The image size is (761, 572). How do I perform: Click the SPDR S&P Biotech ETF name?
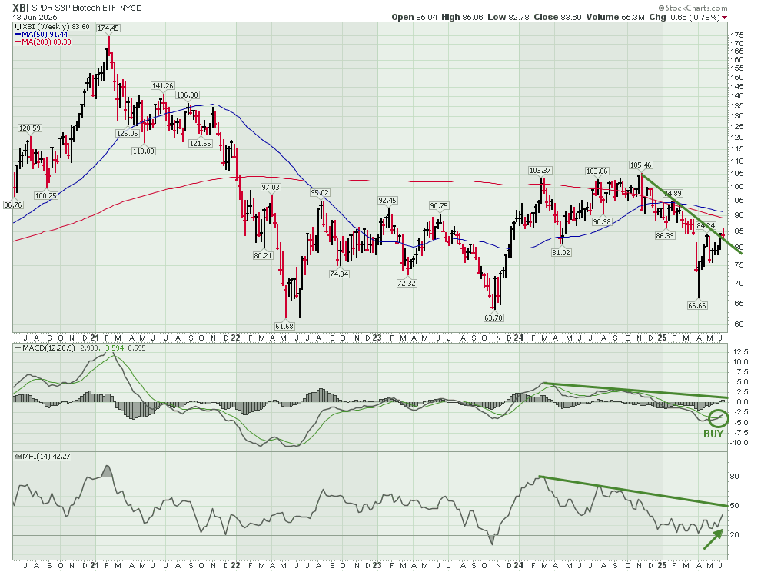pyautogui.click(x=75, y=8)
